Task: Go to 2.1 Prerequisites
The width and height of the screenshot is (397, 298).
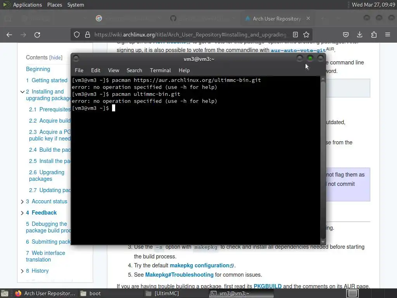Action: 50,109
